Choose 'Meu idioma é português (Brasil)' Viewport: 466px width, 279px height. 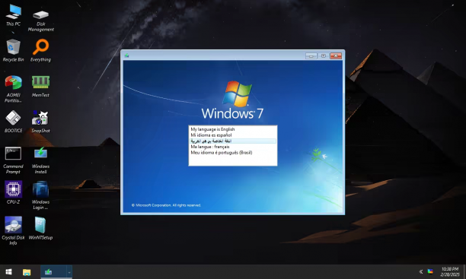233,153
